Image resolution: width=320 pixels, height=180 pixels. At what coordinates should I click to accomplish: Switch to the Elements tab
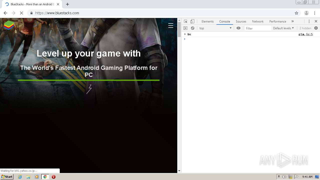tap(207, 21)
